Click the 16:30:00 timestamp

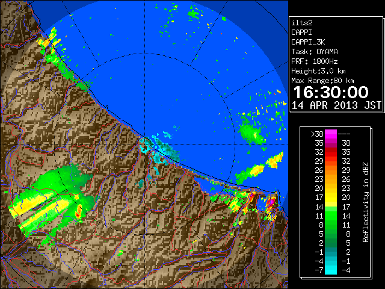click(x=331, y=92)
